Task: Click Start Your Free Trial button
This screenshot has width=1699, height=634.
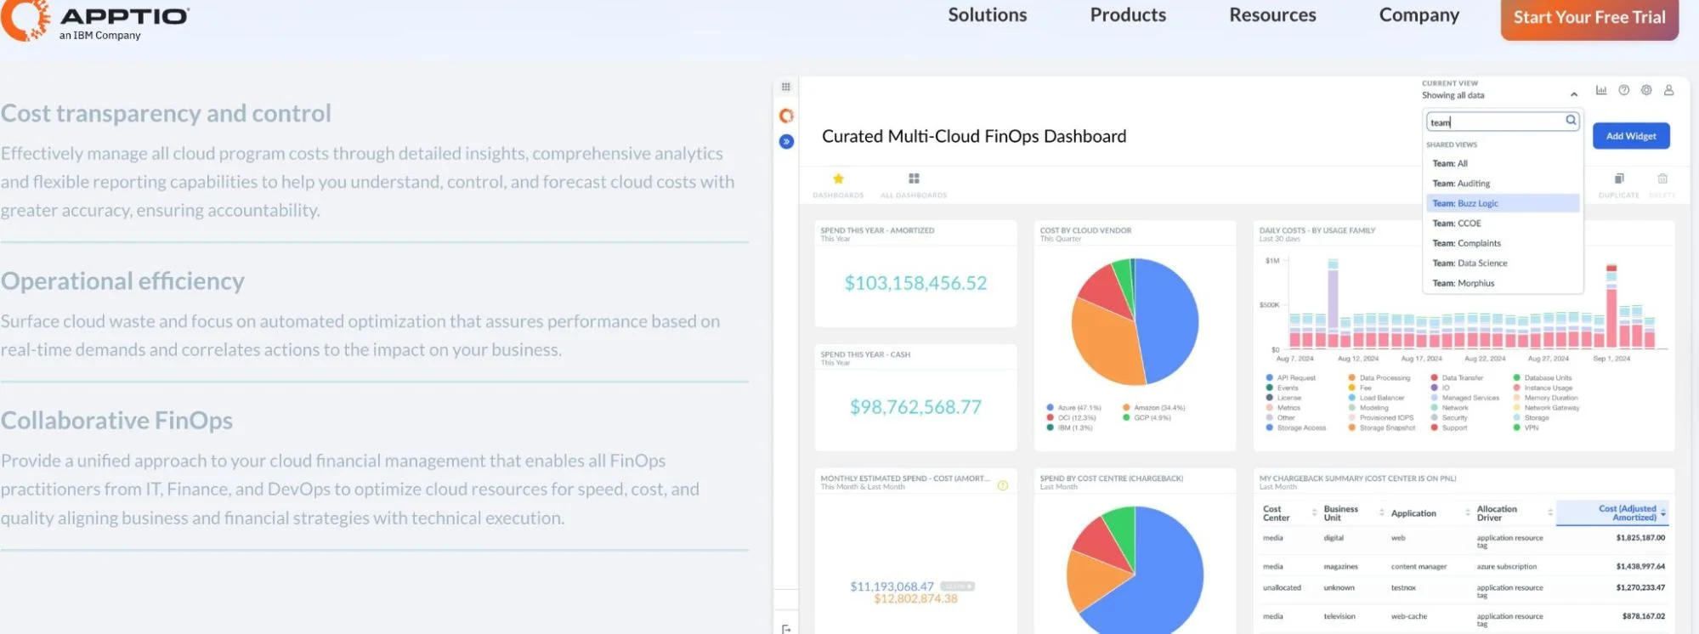Action: [1589, 19]
